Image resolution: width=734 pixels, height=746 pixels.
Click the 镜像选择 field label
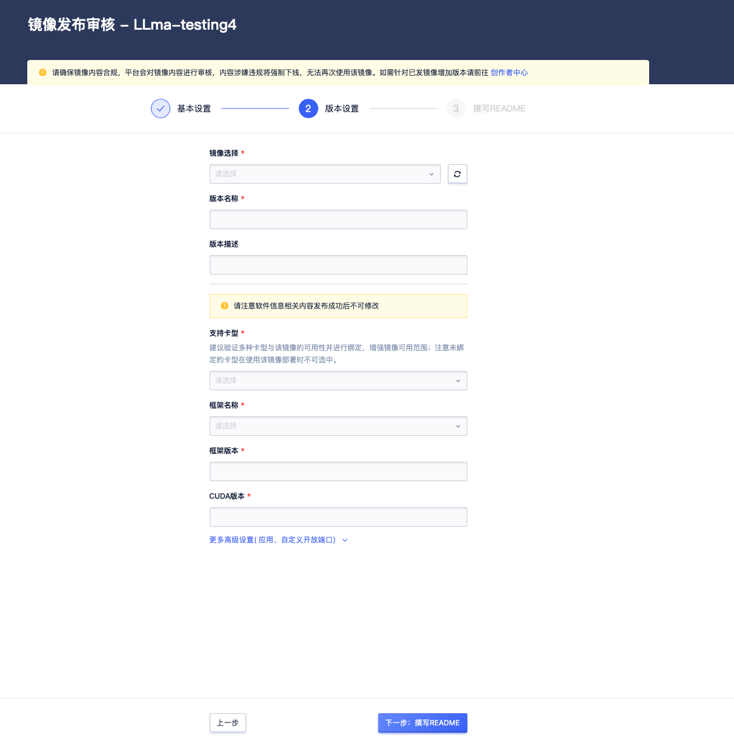pos(224,153)
